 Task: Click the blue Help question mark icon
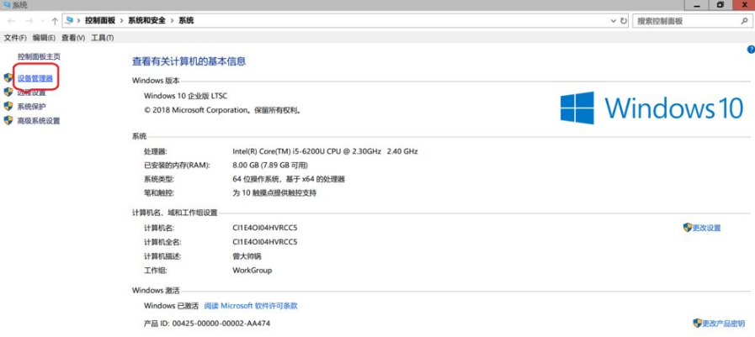coord(750,50)
